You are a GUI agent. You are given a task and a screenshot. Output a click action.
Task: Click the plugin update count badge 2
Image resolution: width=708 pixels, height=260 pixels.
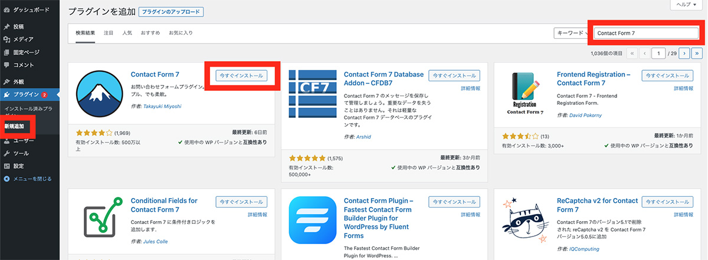coord(44,94)
